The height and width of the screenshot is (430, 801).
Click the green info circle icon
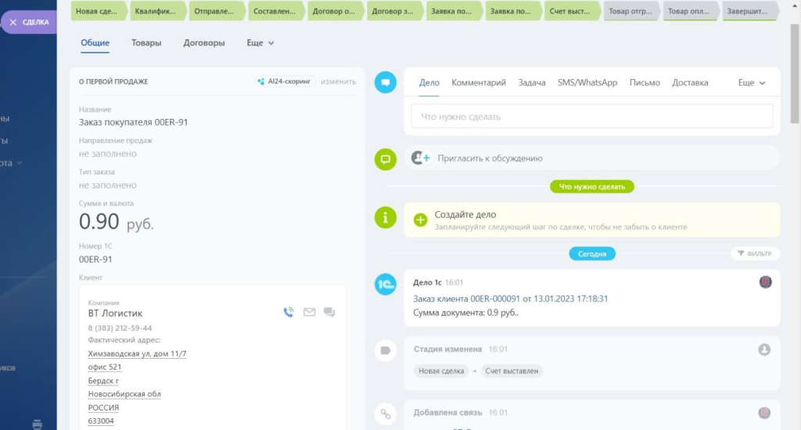pyautogui.click(x=385, y=217)
